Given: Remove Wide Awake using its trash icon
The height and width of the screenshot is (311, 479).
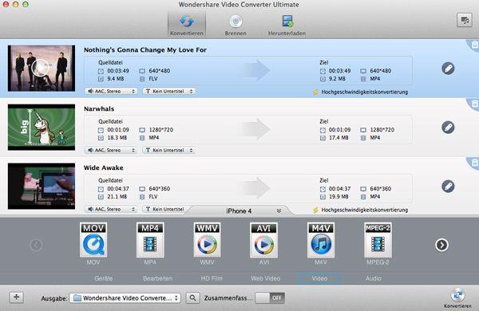Looking at the screenshot, I should (x=474, y=163).
